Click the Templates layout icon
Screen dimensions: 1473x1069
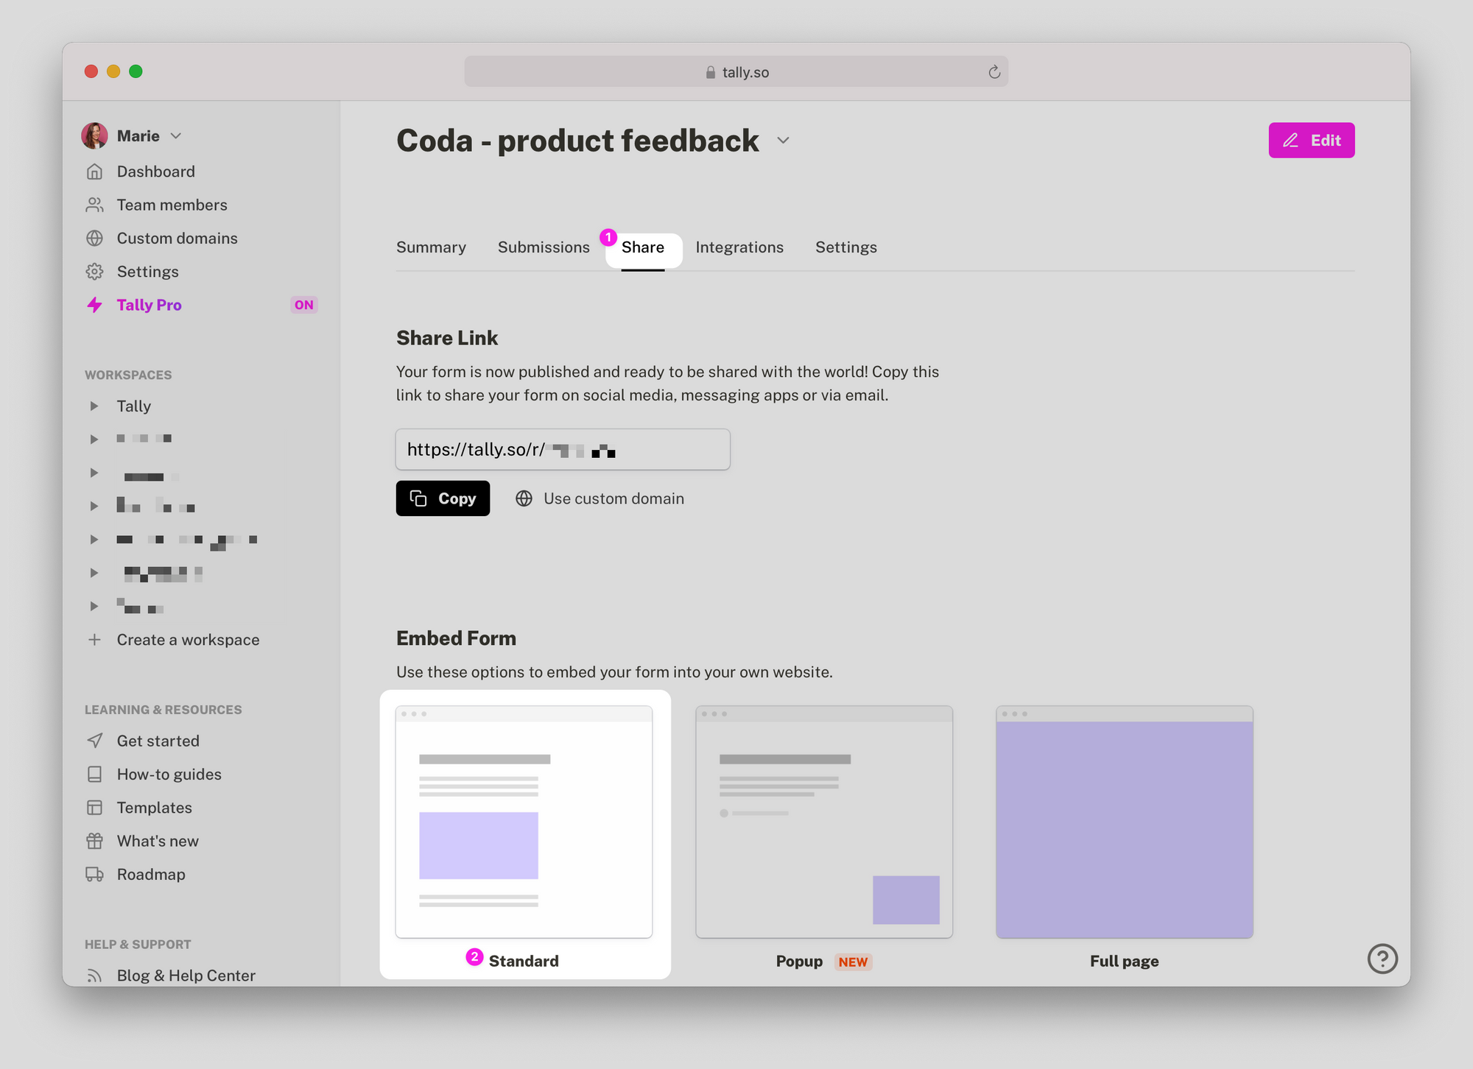[x=94, y=808]
